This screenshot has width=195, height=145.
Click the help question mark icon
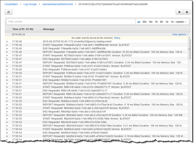tap(187, 12)
